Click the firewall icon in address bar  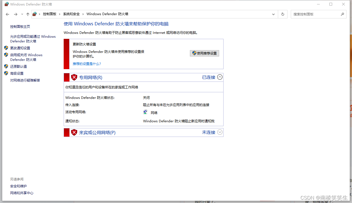tap(34, 14)
